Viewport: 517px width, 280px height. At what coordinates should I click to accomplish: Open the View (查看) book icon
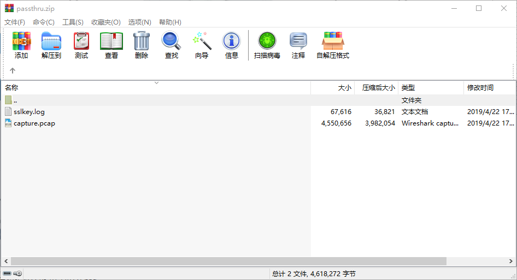pos(111,41)
